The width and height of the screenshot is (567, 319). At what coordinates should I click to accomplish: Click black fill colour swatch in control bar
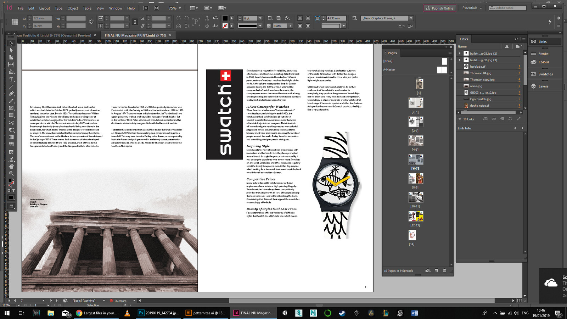225,18
